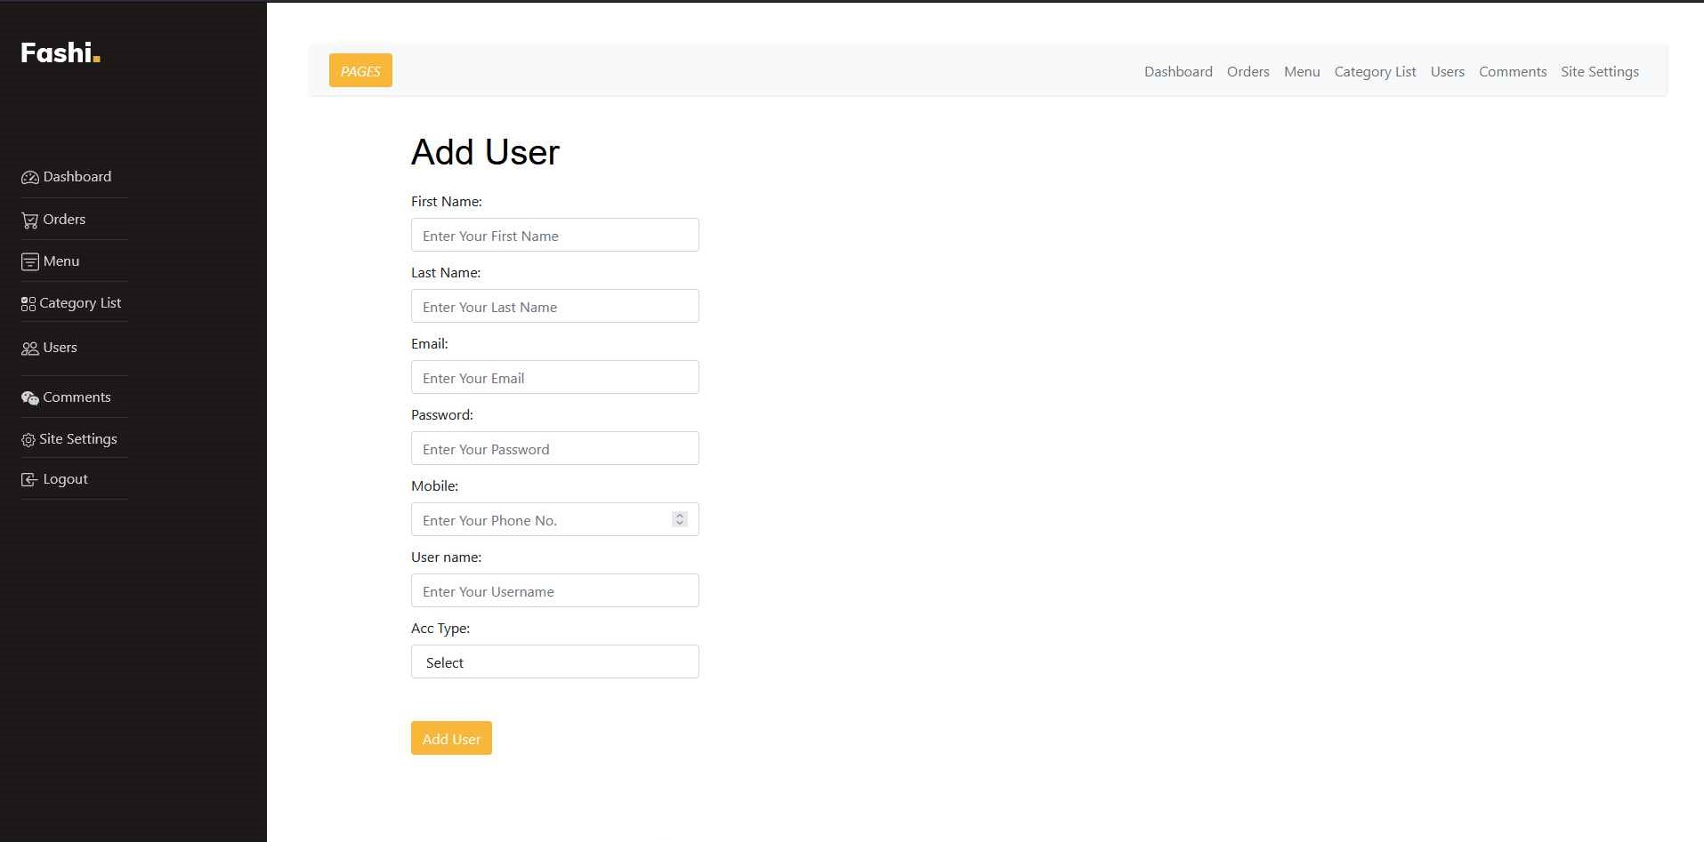Go to Comments in top navigation bar
The image size is (1704, 842).
click(x=1512, y=72)
